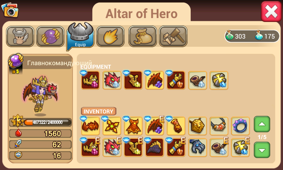
Task: Switch to the purple orb tab
Action: [50, 36]
